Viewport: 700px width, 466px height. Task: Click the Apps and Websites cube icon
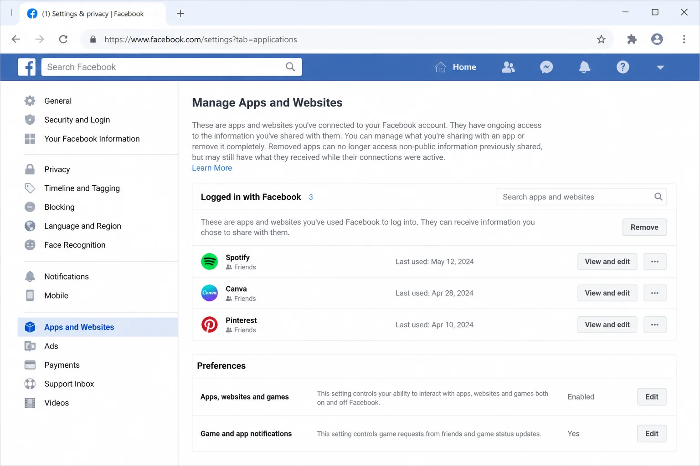tap(30, 327)
